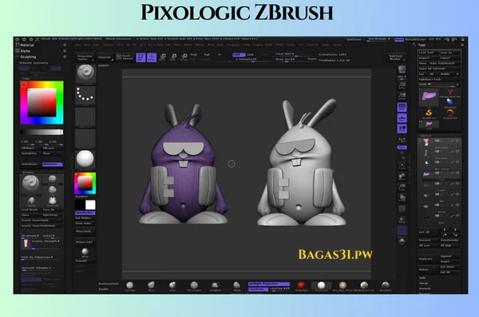Expand the Alpha palette in left tray
Image resolution: width=479 pixels, height=317 pixels.
pyautogui.click(x=25, y=51)
